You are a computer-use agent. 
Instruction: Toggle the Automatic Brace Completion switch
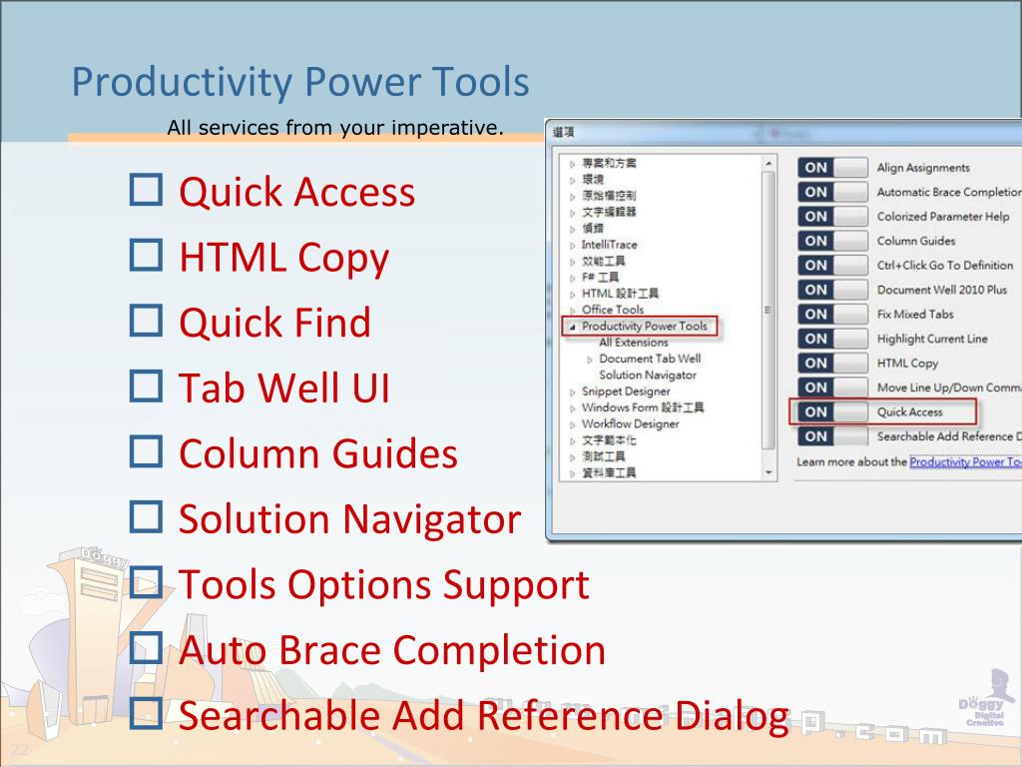832,192
